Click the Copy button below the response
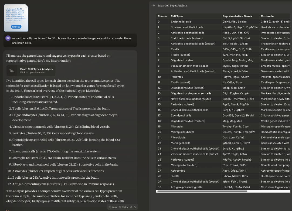The image size is (292, 211). [x=113, y=207]
